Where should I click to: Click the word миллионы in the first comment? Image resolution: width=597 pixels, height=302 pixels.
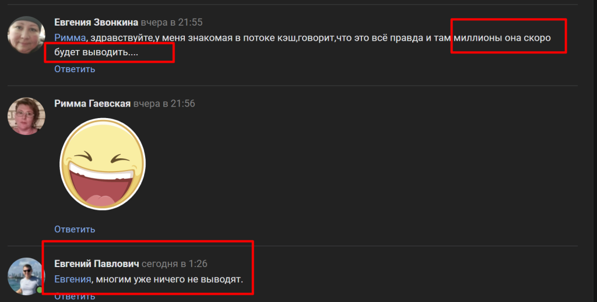pos(477,38)
